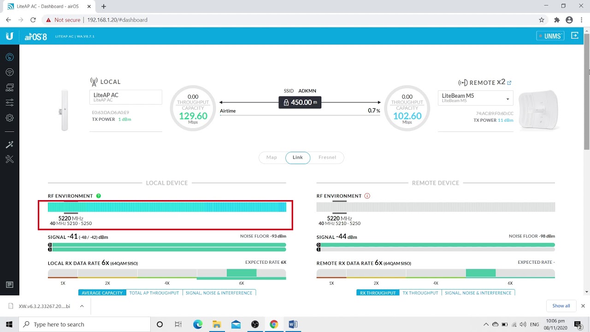Click the LiteBeam M5 dish image
Viewport: 590px width, 332px height.
pos(538,110)
